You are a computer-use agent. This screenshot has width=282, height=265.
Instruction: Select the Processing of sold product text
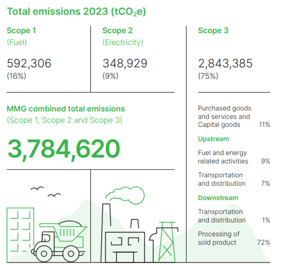click(x=219, y=238)
